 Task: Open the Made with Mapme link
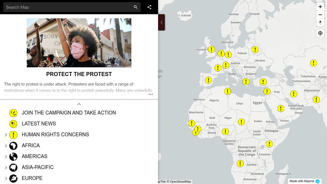[x=302, y=181]
